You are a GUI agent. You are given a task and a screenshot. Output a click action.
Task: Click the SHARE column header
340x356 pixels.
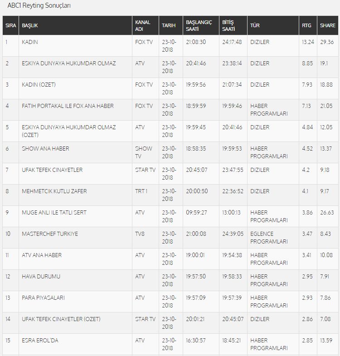(x=328, y=25)
